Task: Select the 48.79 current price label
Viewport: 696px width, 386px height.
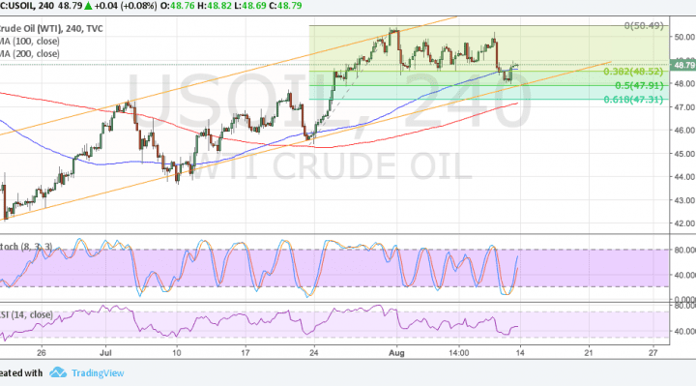Action: pyautogui.click(x=684, y=65)
